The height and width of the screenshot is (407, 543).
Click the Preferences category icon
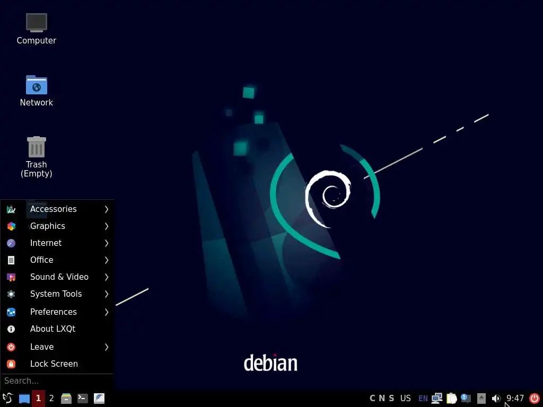(11, 312)
